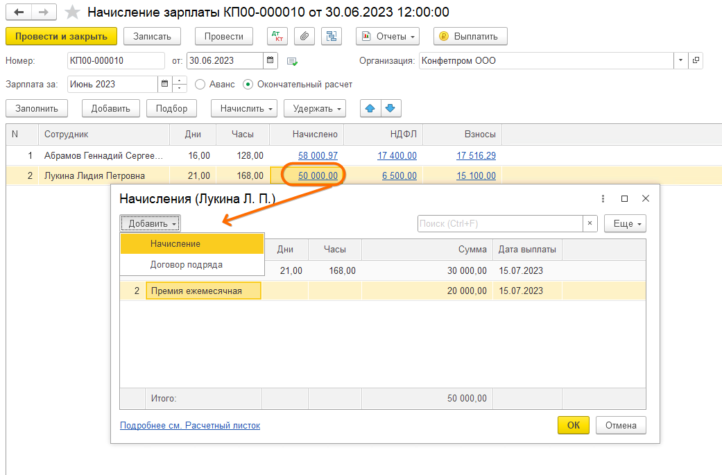The height and width of the screenshot is (475, 722).
Task: Expand the Еще menu in dialog
Action: (625, 223)
